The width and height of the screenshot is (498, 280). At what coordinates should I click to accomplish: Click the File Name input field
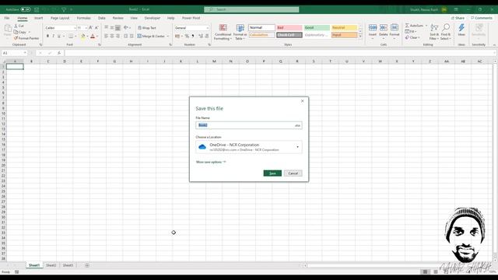click(249, 125)
